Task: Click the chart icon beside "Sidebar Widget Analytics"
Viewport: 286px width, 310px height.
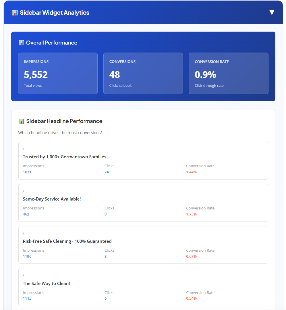Action: 15,12
